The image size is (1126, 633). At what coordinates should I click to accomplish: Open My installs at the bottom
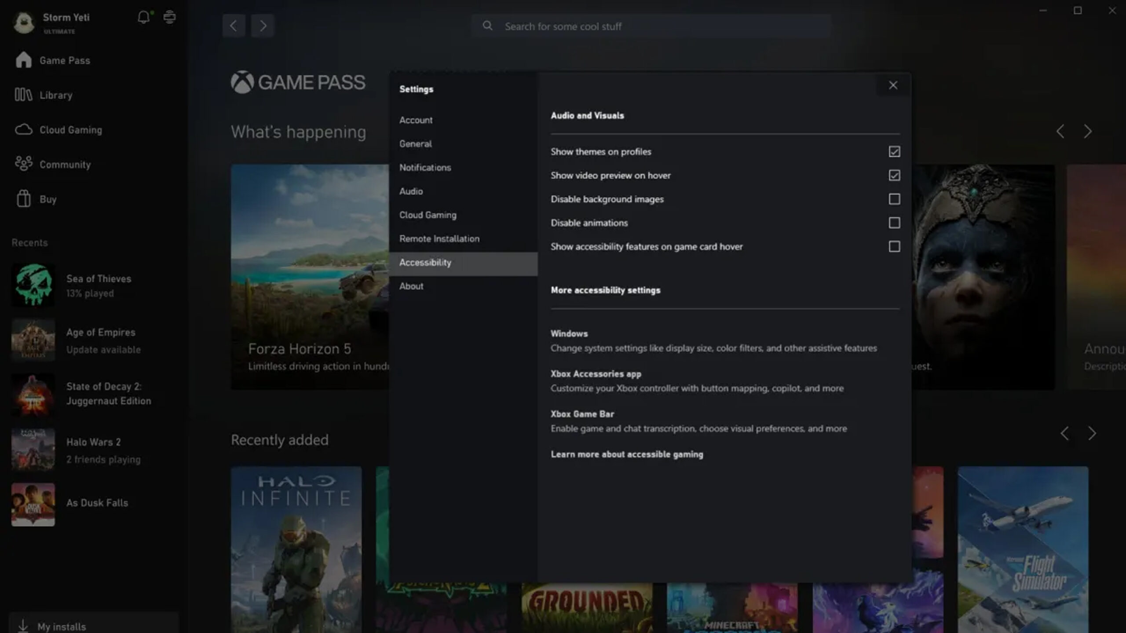(x=61, y=626)
